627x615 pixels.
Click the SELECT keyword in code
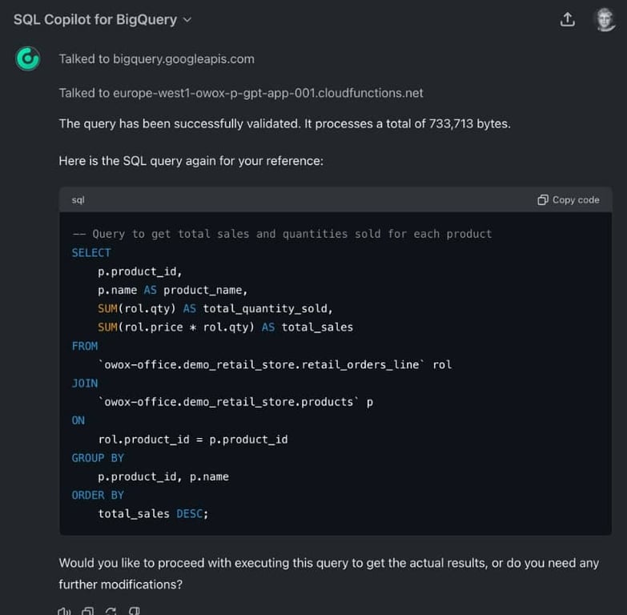coord(91,253)
